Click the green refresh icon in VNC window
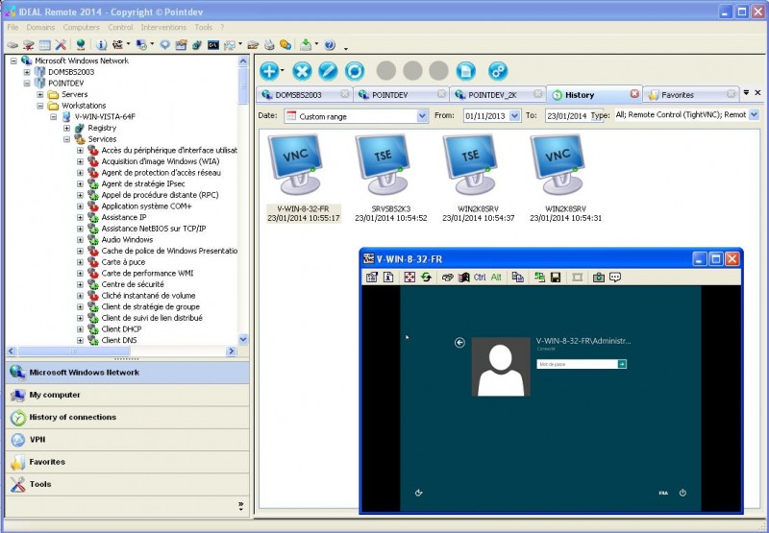 tap(426, 278)
